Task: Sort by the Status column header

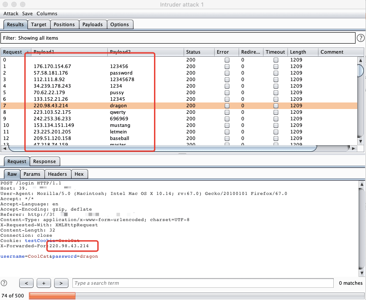Action: [x=199, y=52]
